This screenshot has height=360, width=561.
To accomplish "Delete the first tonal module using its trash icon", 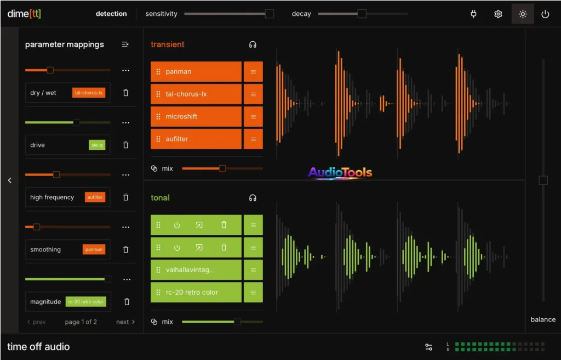I will coord(224,224).
